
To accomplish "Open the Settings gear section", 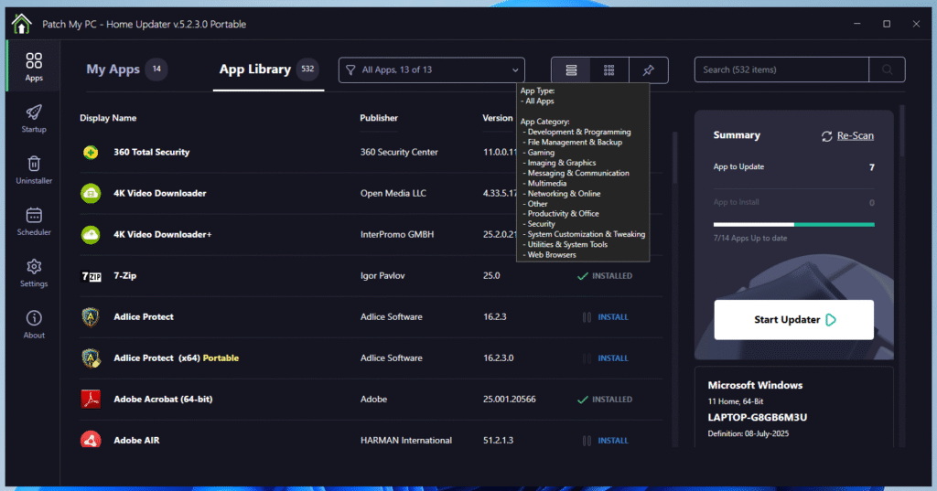I will [x=34, y=273].
